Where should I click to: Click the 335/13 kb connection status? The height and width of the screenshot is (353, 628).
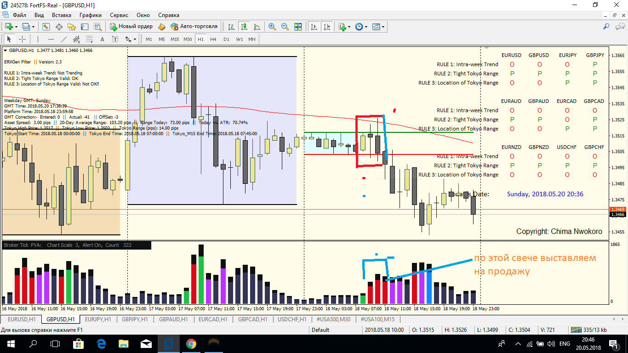[x=588, y=330]
